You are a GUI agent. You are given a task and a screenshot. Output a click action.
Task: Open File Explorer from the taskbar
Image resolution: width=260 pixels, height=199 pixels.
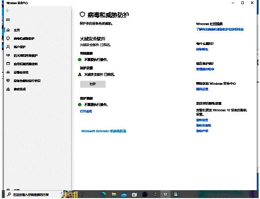pyautogui.click(x=114, y=194)
